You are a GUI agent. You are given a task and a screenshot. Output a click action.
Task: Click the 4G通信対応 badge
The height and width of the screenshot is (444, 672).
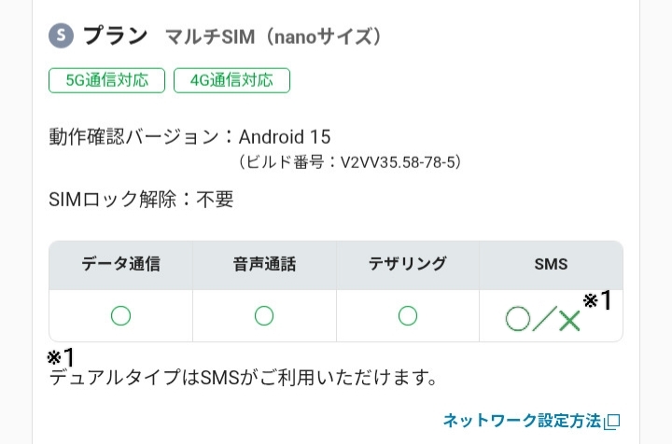[231, 80]
